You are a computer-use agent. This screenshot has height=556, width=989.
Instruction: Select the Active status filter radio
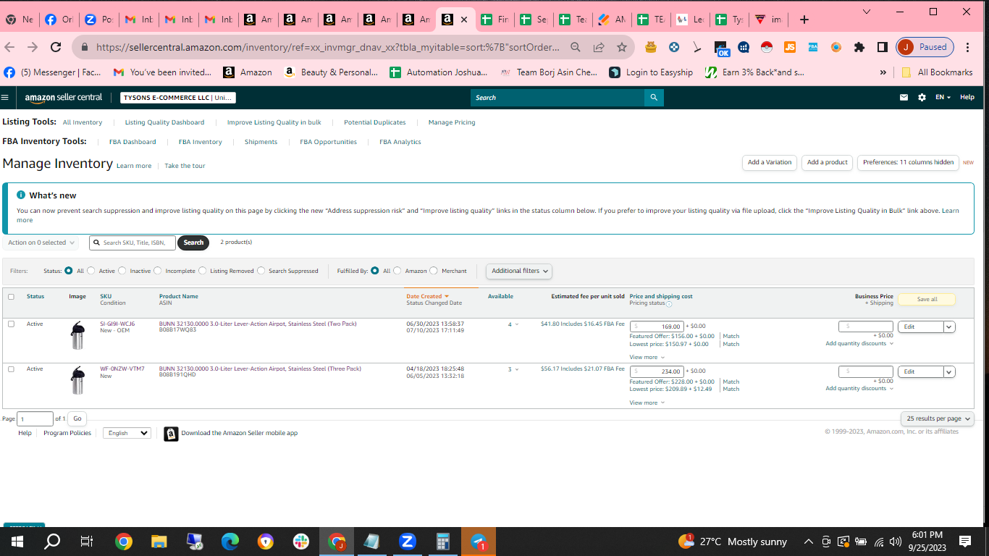(x=91, y=271)
